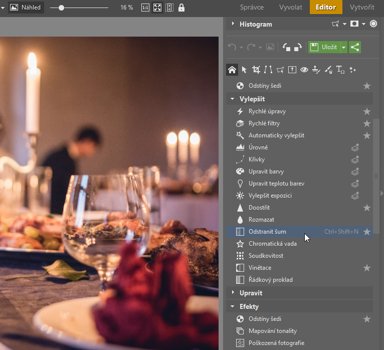Select the paint brush tool
This screenshot has width=384, height=350.
328,70
